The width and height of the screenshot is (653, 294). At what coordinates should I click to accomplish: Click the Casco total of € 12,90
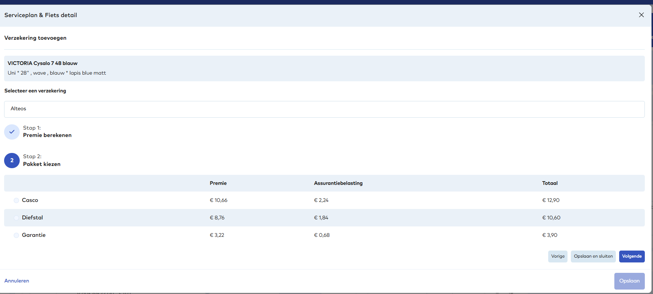[x=551, y=200]
